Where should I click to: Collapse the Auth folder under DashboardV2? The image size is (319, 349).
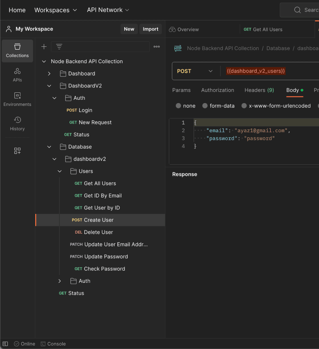point(55,98)
